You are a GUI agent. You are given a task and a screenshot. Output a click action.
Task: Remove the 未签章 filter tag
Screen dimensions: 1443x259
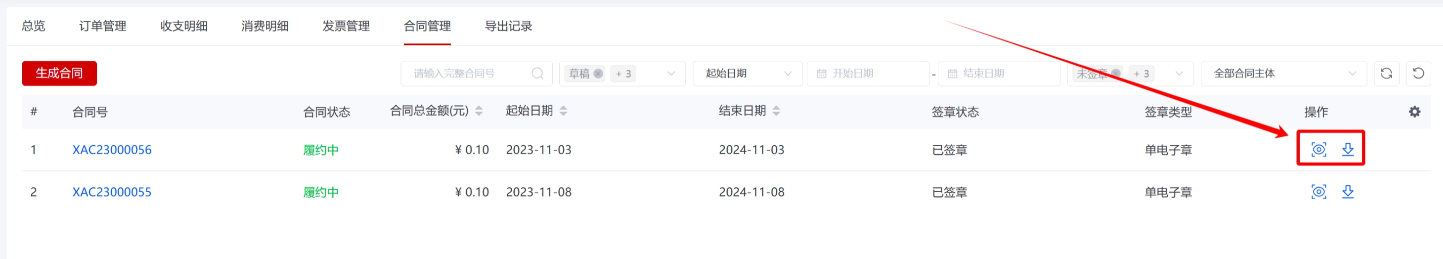1116,73
